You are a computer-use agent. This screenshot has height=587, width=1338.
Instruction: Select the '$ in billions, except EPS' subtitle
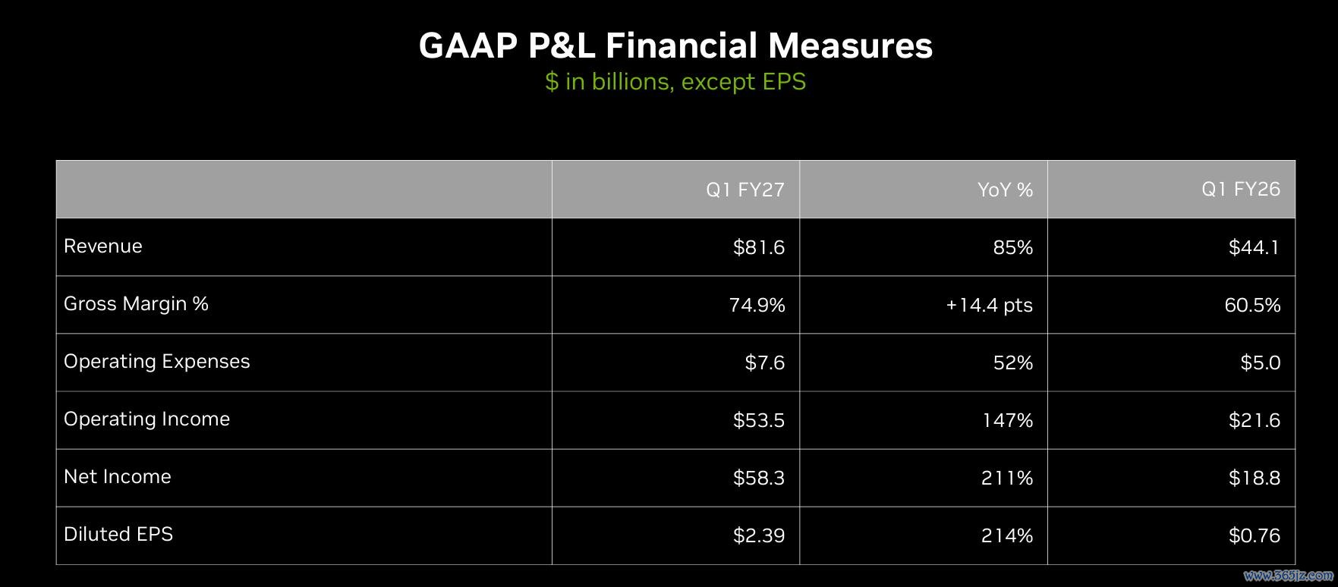click(675, 81)
